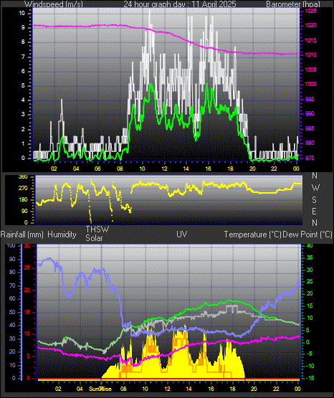Screen dimensions: 334x398
Task: Click humidity scale value 100
Action: tap(11, 246)
